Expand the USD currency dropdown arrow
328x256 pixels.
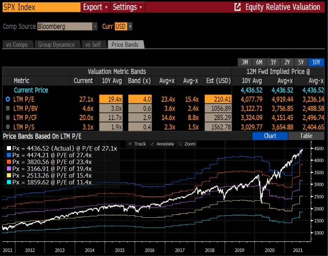coord(130,26)
